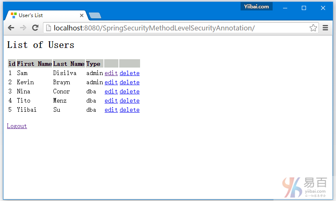Click the 'dba' type in Nina's row
The width and height of the screenshot is (336, 201).
click(x=91, y=91)
